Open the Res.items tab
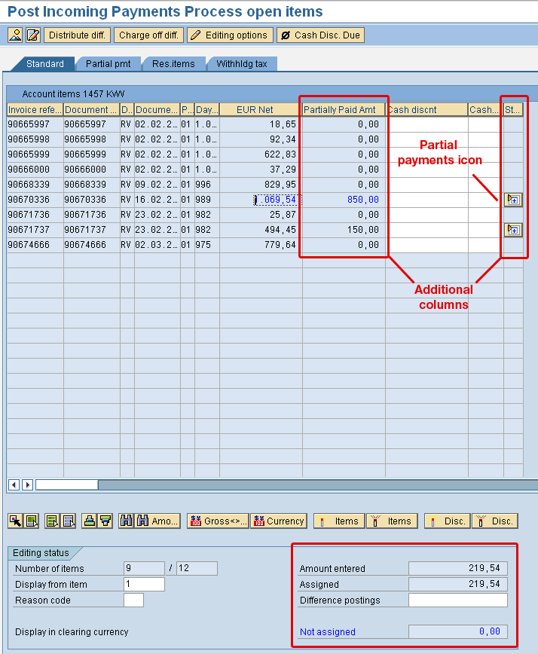Screen dimensions: 538x654 pos(173,64)
